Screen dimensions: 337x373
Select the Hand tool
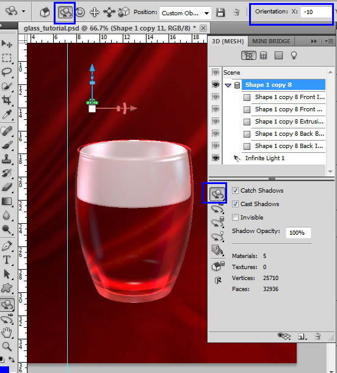coord(7,333)
